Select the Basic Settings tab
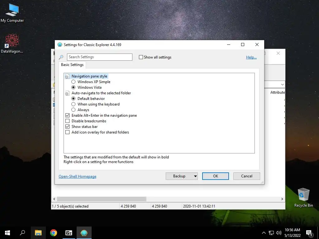The image size is (319, 239). pyautogui.click(x=72, y=65)
